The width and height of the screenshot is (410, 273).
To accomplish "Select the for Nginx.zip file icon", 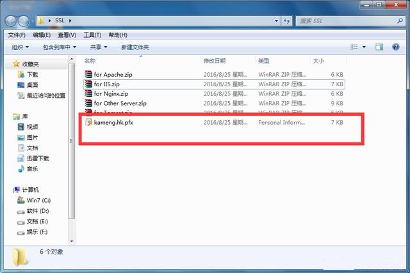I will [89, 94].
